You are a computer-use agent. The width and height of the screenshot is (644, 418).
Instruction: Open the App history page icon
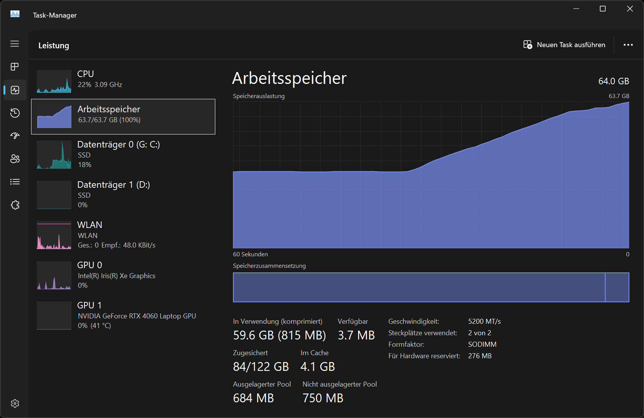click(15, 113)
